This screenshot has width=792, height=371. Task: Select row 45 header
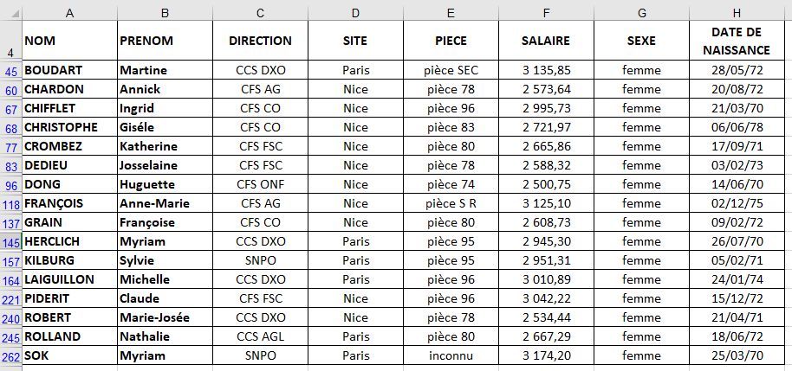[x=11, y=71]
